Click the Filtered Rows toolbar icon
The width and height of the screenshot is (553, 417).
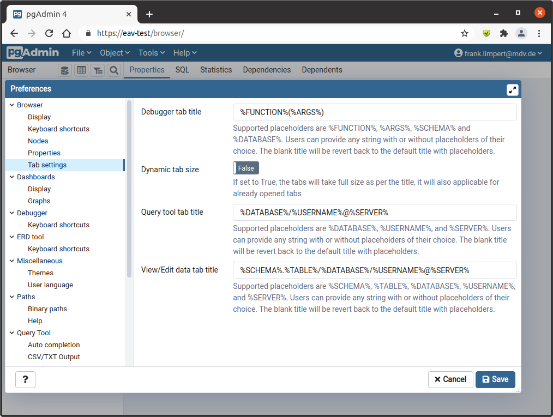click(x=98, y=70)
